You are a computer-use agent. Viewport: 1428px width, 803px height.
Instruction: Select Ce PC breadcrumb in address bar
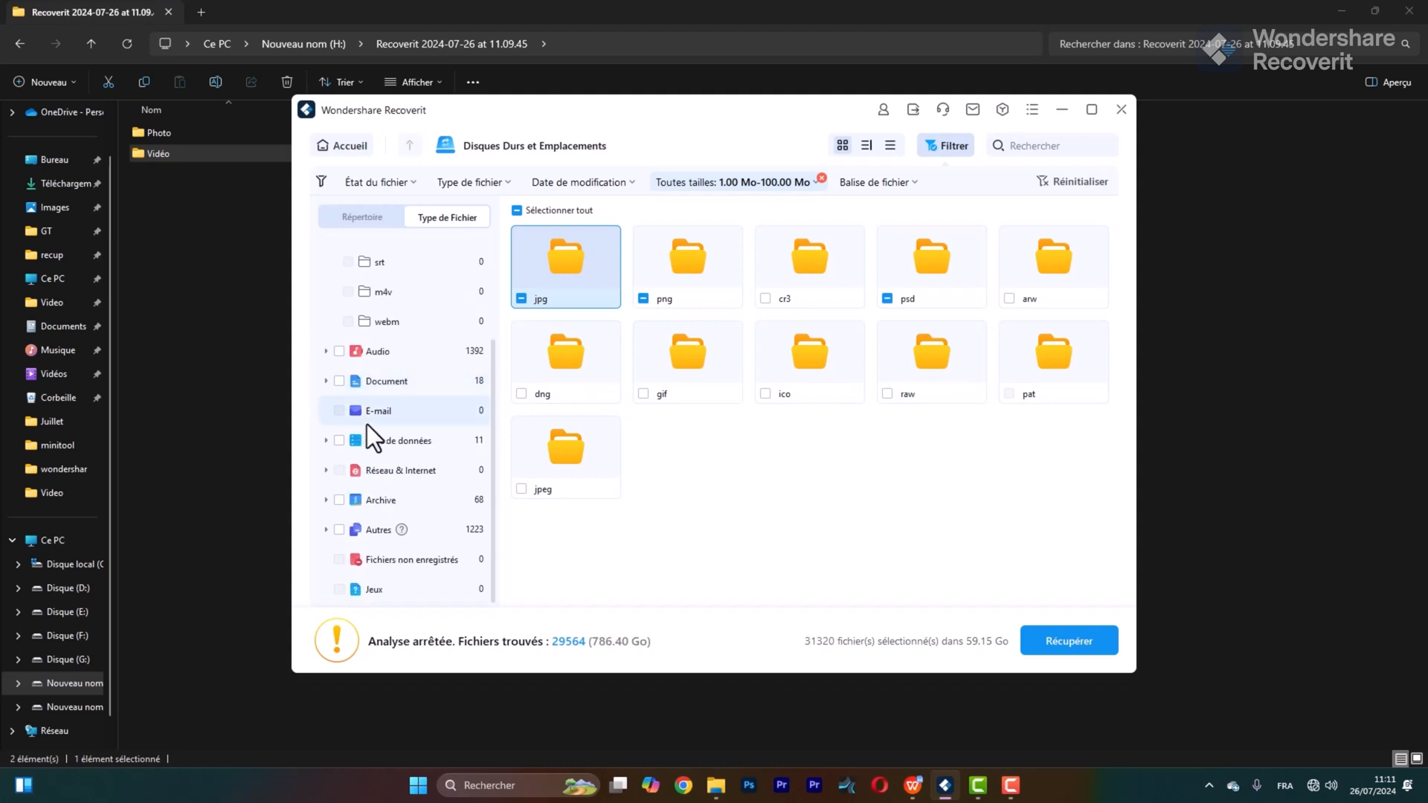point(217,44)
